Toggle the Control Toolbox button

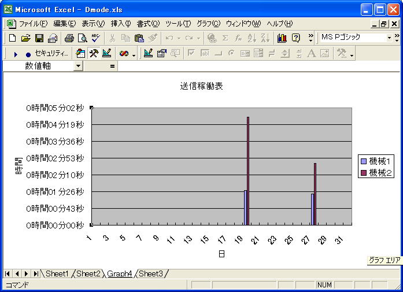click(94, 53)
